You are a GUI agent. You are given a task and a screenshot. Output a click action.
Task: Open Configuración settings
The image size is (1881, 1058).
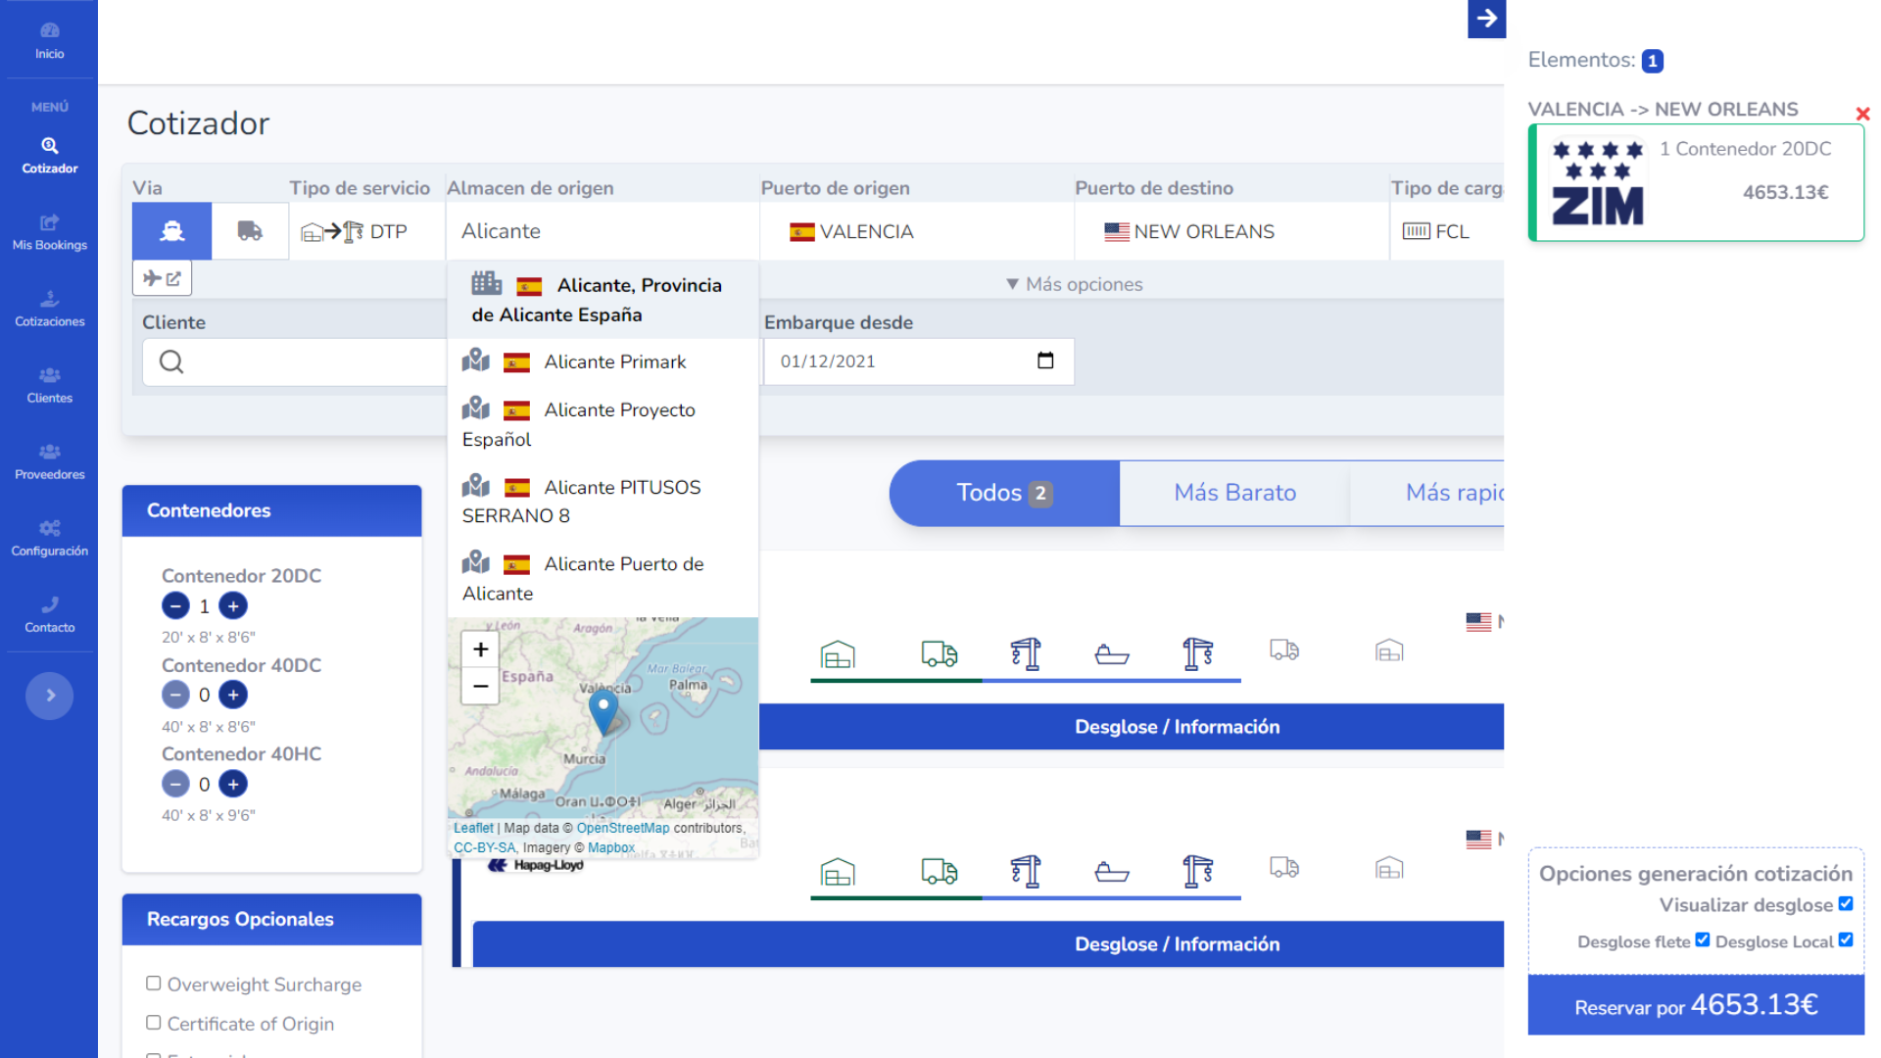(49, 538)
